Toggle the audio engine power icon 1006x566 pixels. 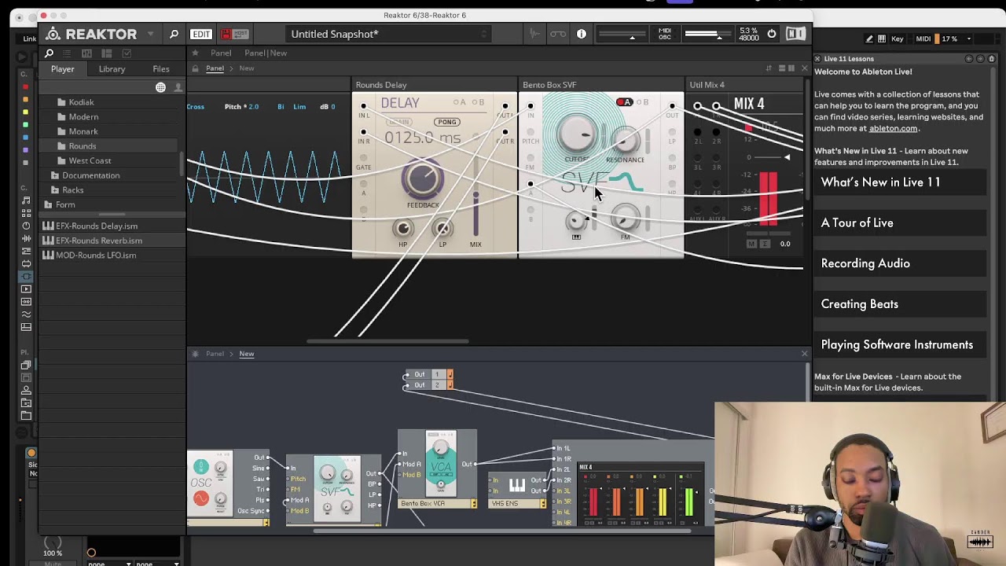pos(772,34)
